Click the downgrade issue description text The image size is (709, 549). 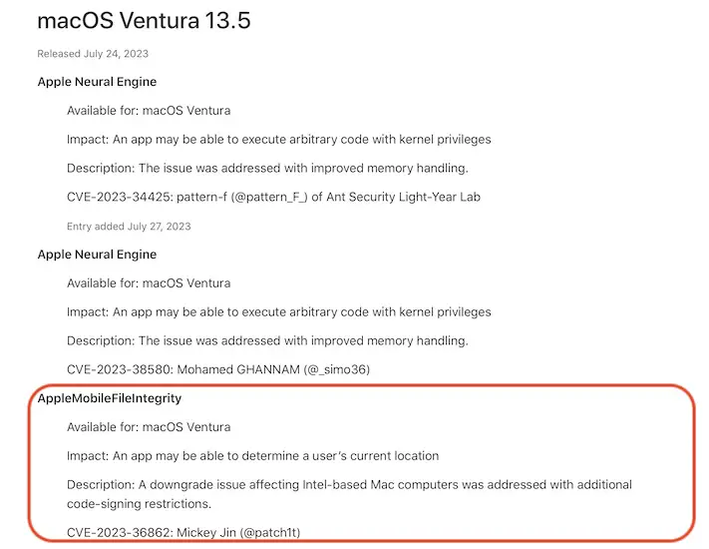coord(349,485)
